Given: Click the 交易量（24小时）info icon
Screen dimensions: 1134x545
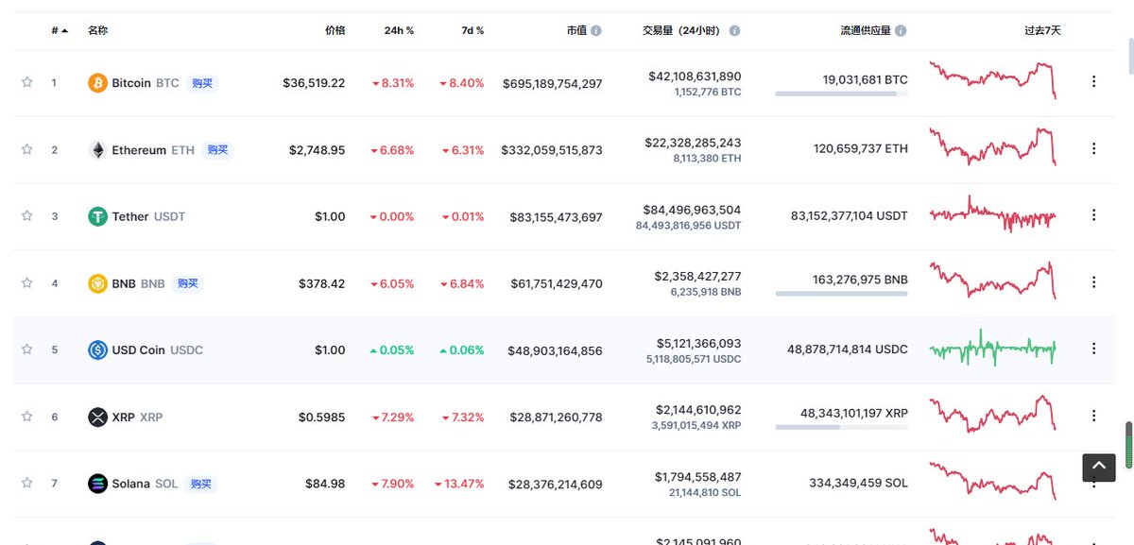Looking at the screenshot, I should pyautogui.click(x=734, y=29).
